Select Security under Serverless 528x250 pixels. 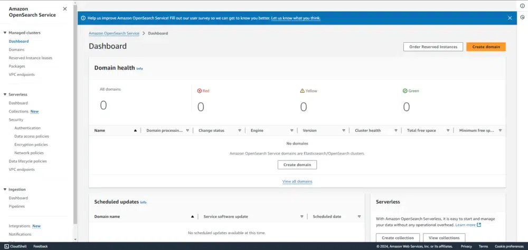pos(16,120)
